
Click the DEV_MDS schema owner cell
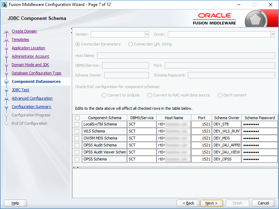point(226,138)
